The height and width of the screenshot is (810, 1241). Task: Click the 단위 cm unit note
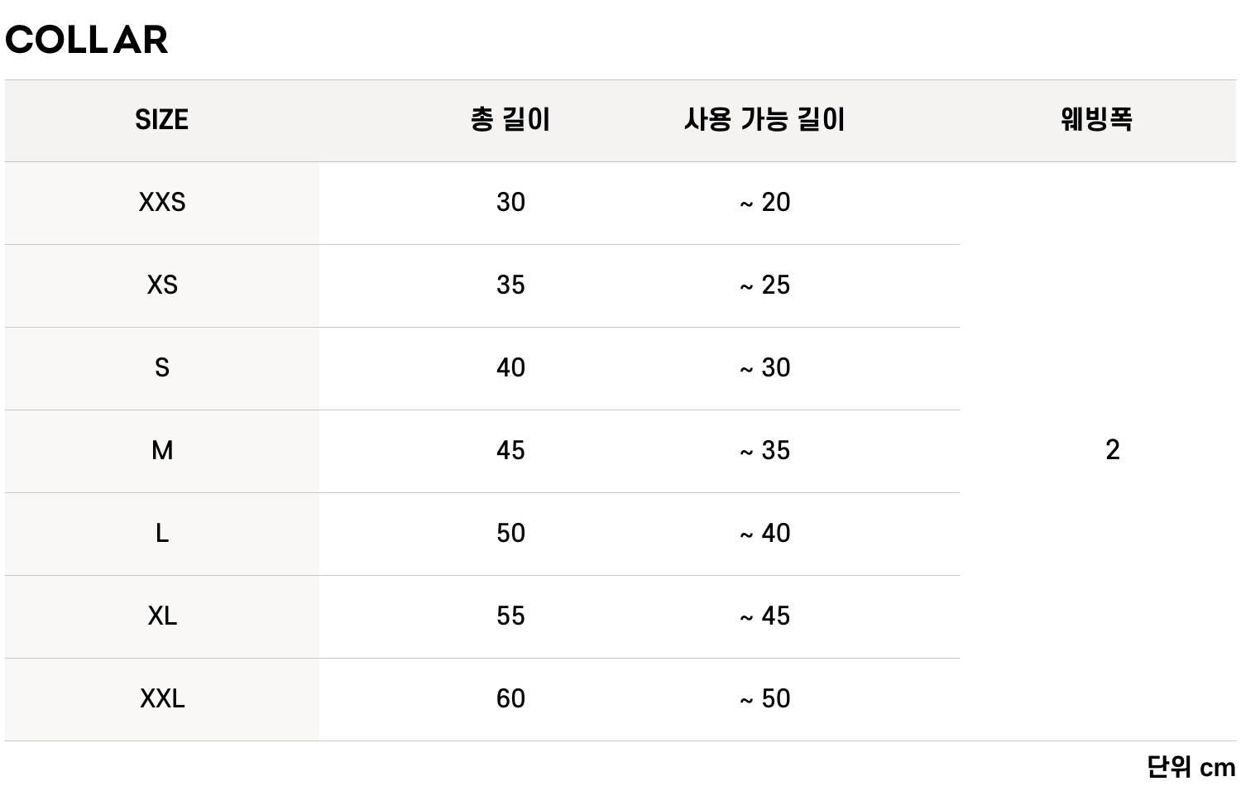tap(1191, 768)
